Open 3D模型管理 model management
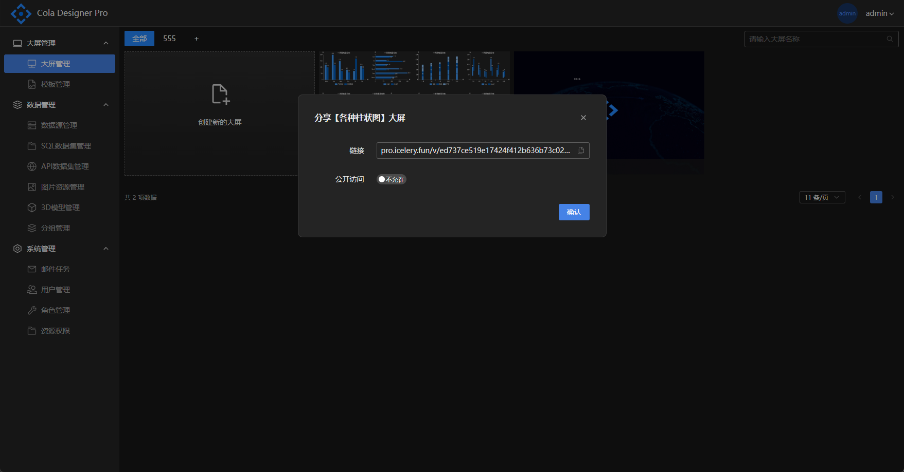The image size is (904, 472). coord(60,207)
